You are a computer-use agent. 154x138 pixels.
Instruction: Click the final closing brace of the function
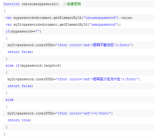pos(5,134)
